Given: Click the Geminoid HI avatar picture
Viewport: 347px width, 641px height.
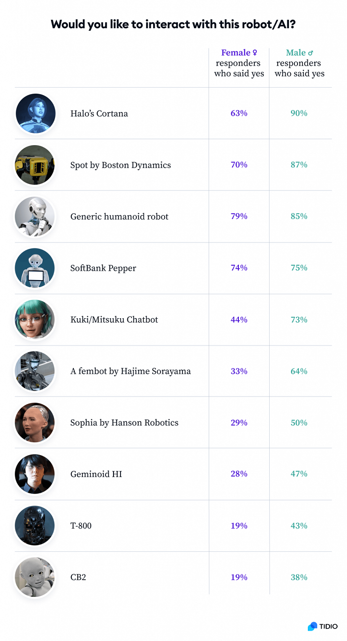Looking at the screenshot, I should coord(35,474).
